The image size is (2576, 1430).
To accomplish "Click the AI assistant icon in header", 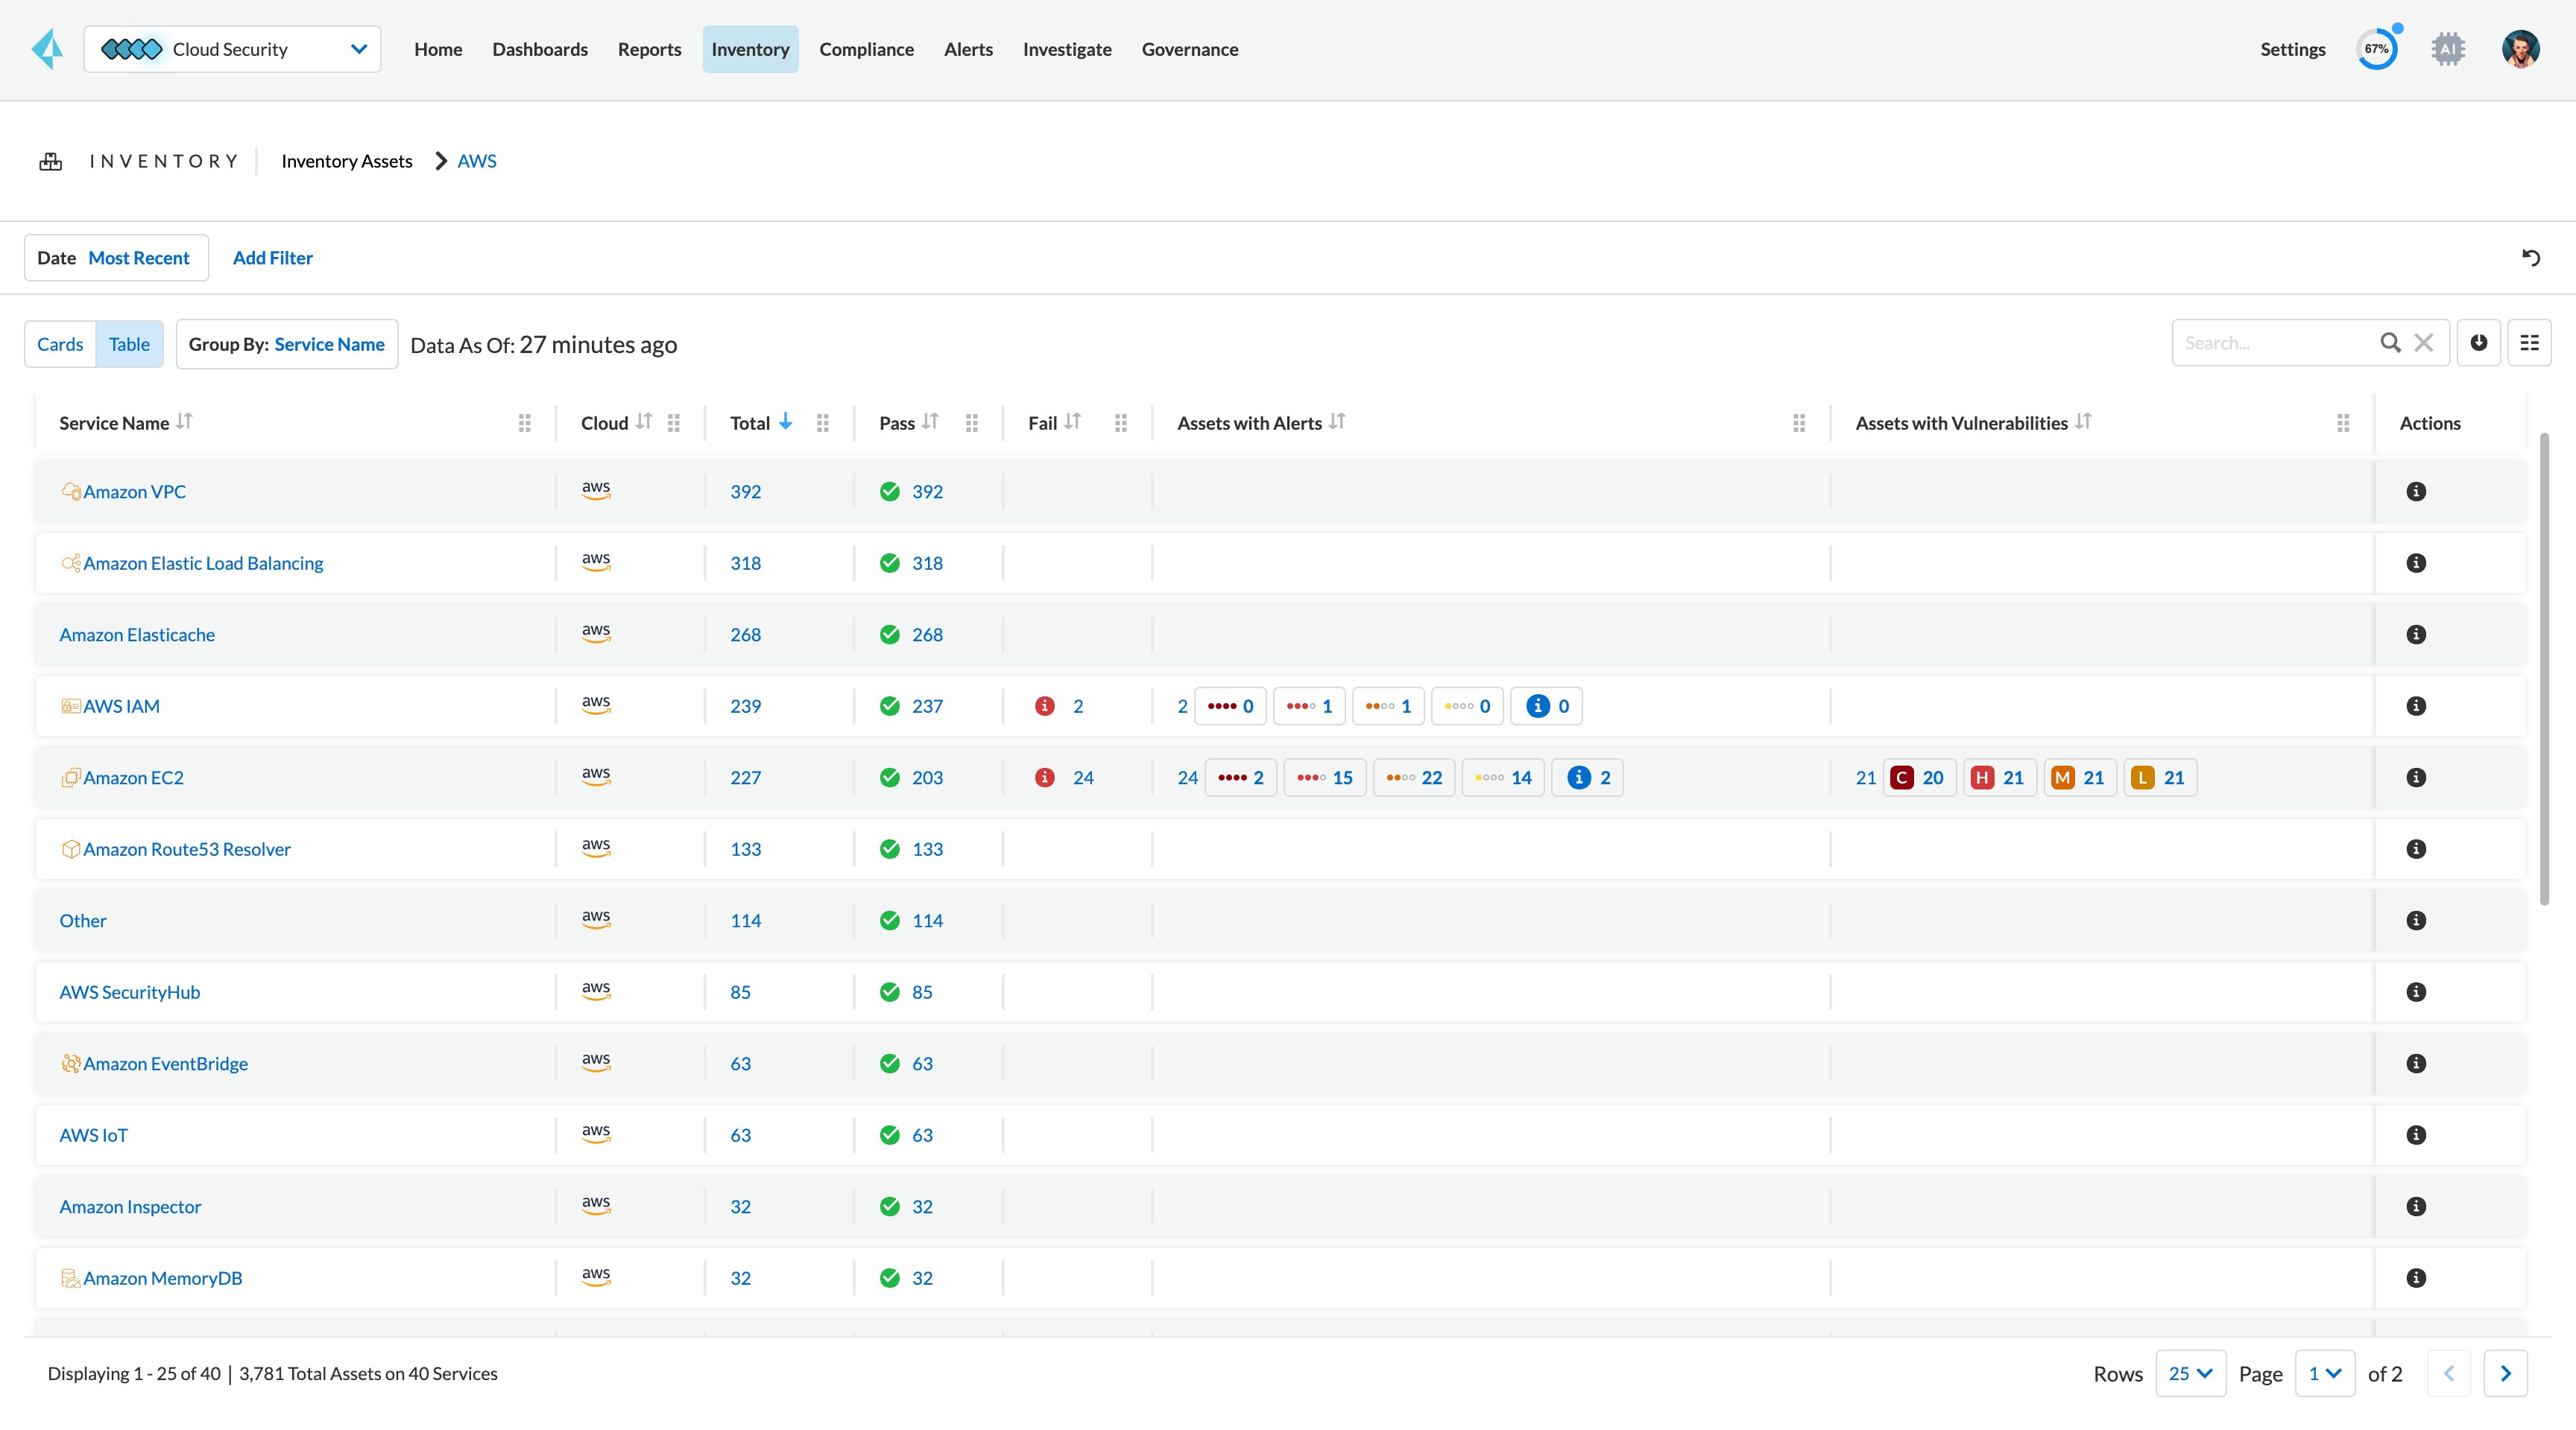I will point(2448,48).
